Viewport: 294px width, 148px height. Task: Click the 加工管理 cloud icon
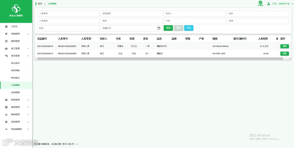[x=6, y=48]
